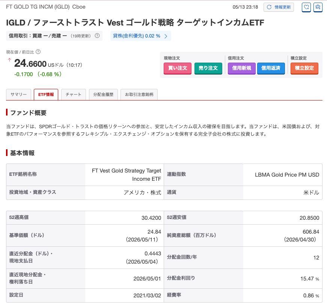
Task: Click the FT Vest Gold Strategy Target Income ETF name
Action: coord(127,175)
